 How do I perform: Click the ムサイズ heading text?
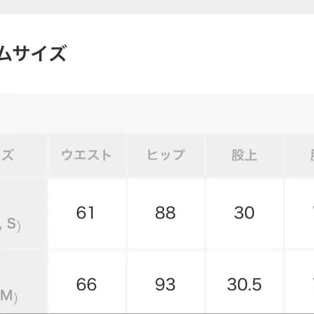click(33, 54)
